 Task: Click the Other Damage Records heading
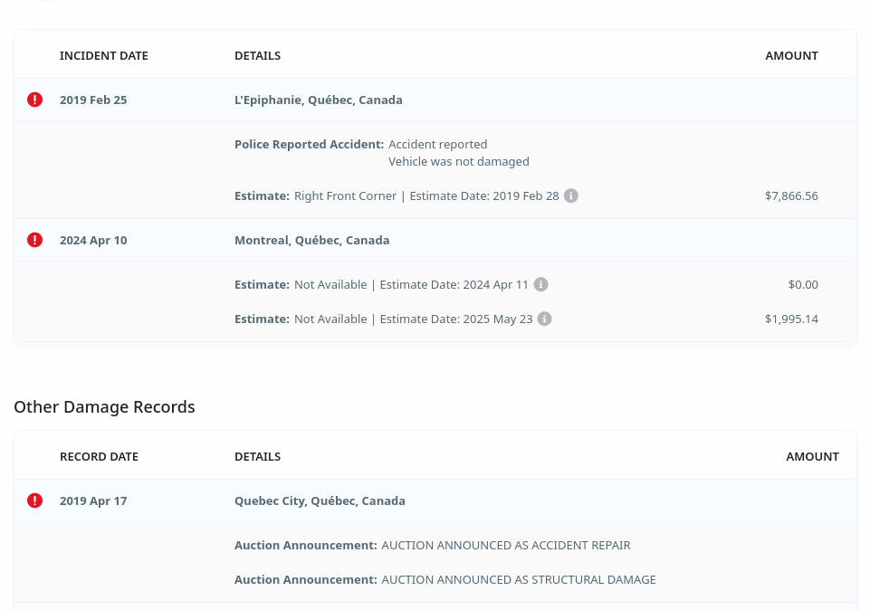click(x=104, y=406)
